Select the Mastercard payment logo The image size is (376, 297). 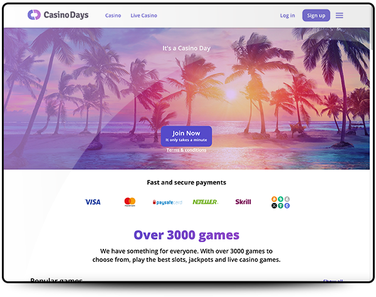click(130, 202)
